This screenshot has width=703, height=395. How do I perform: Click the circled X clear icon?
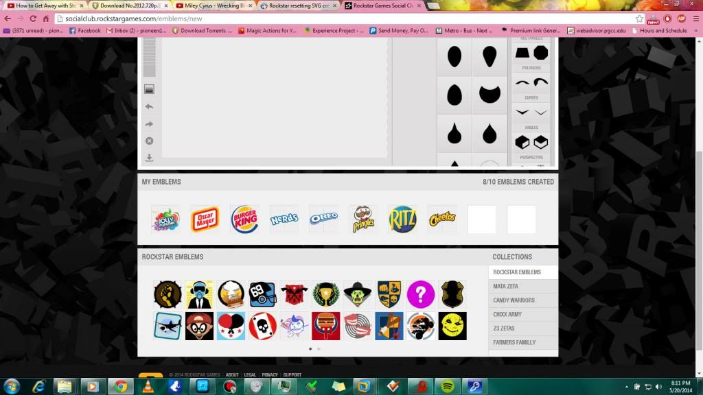coord(149,141)
